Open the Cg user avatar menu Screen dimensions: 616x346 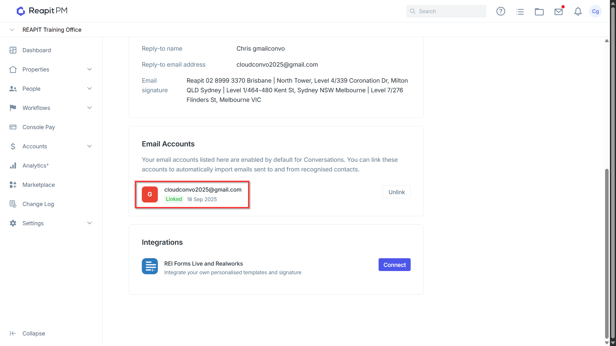[x=595, y=11]
